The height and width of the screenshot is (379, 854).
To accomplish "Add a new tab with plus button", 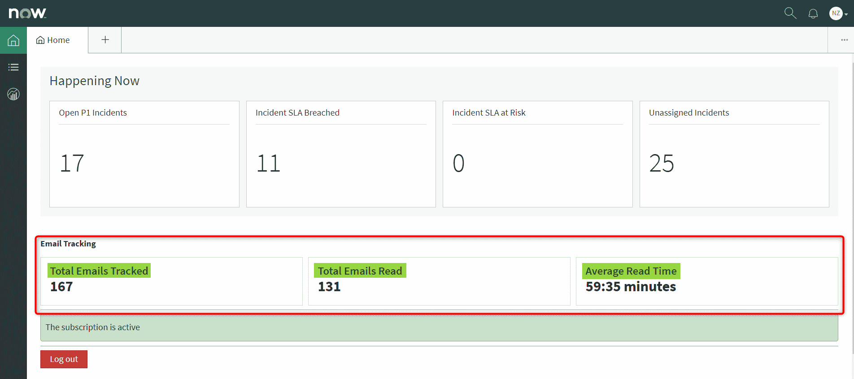I will (105, 40).
